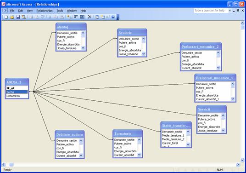246x173 pixels.
Task: Click inside the help question input field
Action: [211, 11]
